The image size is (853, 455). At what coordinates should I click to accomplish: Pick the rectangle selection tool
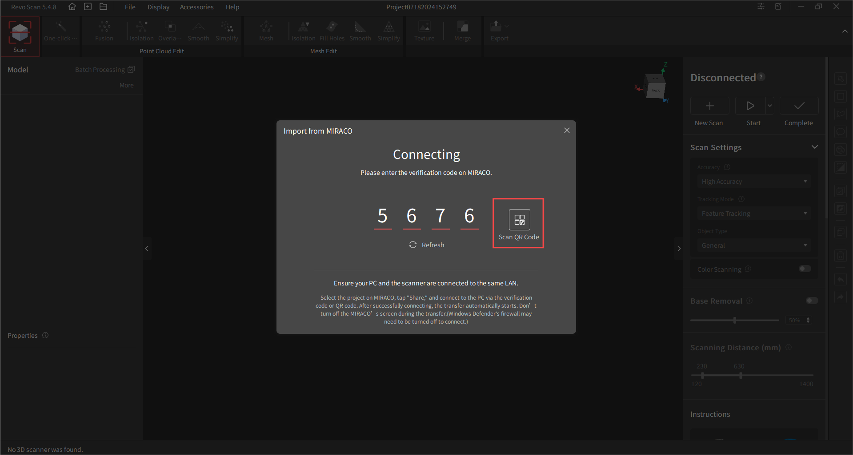[x=841, y=96]
